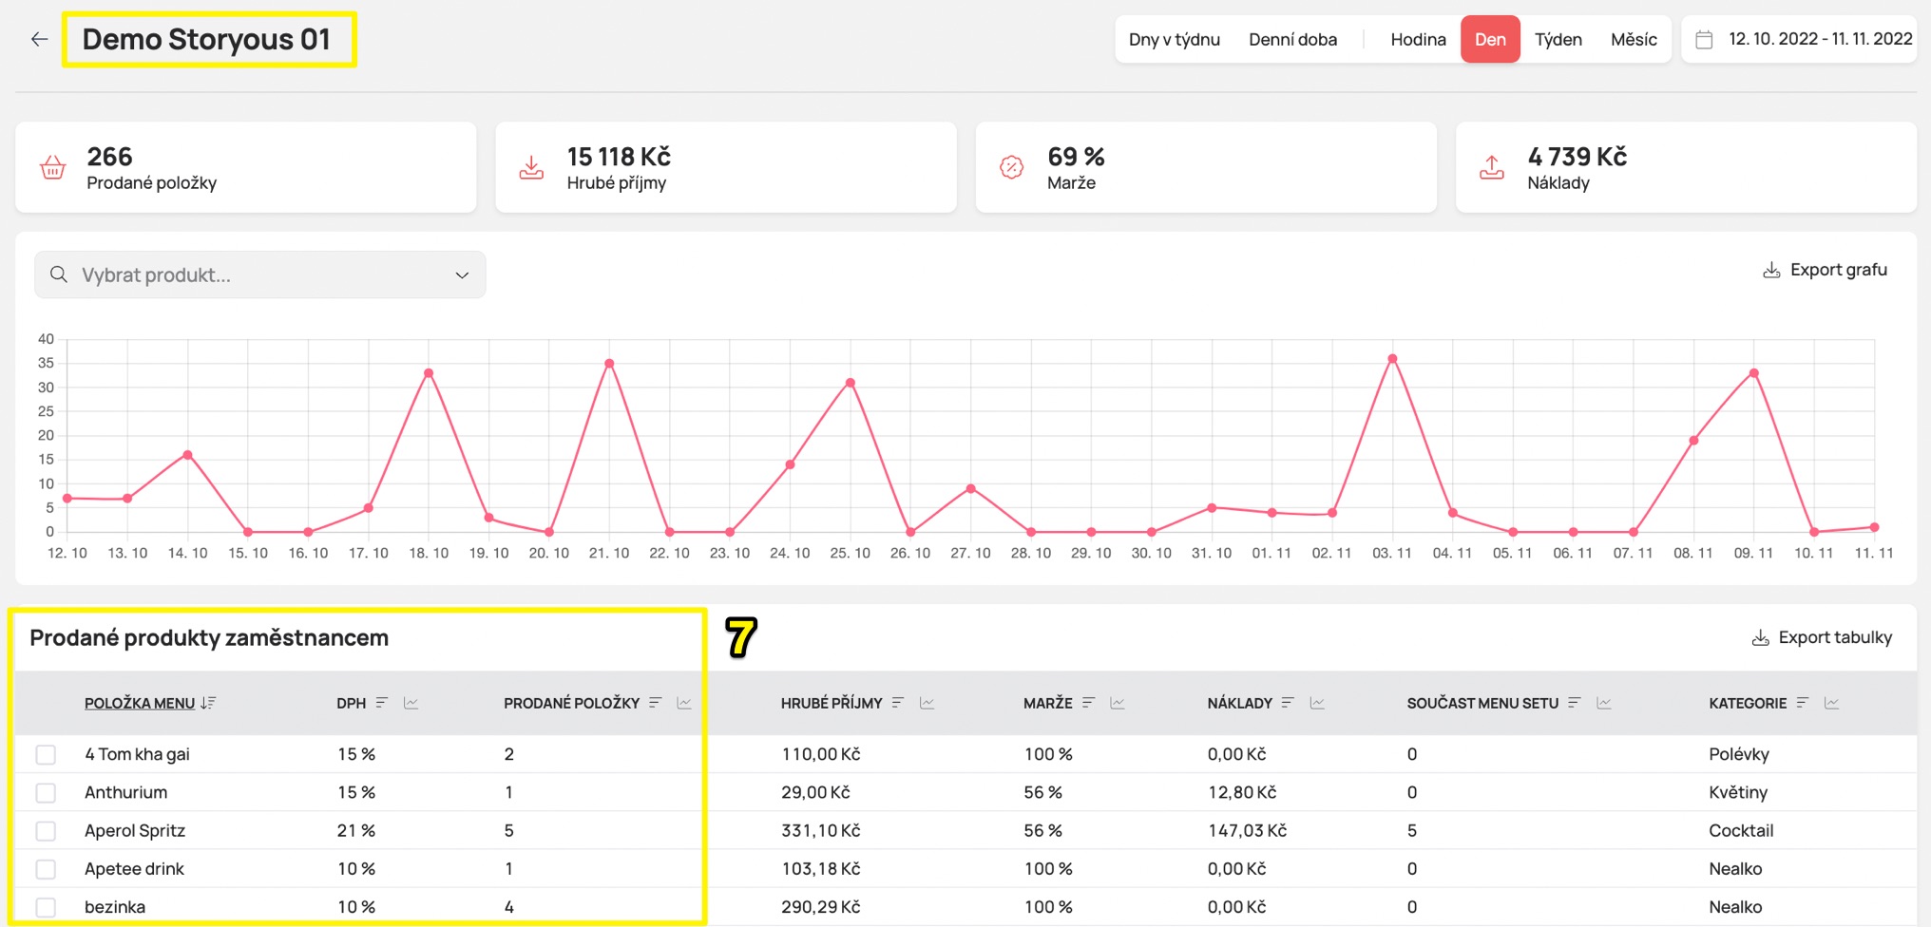Open filter icon for DPH column
The height and width of the screenshot is (927, 1931).
point(382,703)
